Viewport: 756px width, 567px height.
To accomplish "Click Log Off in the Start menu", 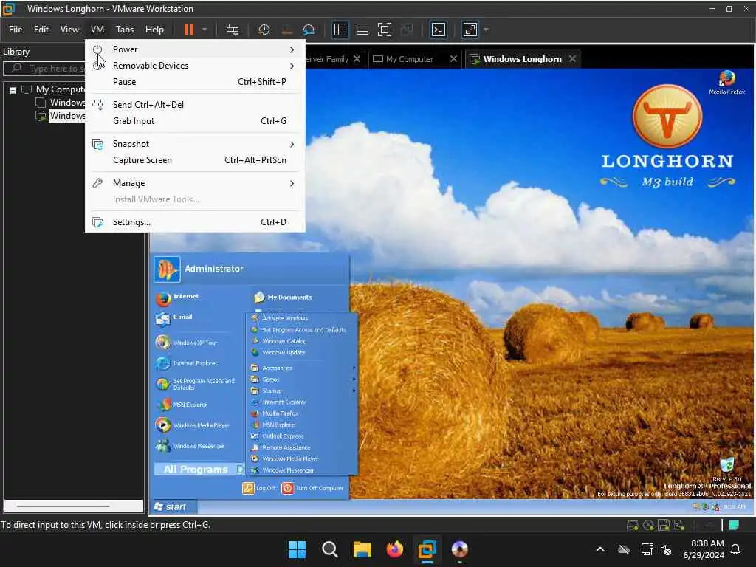I will pos(259,489).
